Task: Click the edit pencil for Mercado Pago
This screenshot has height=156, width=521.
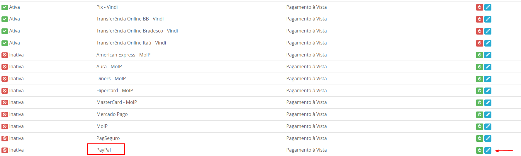Action: tap(488, 115)
